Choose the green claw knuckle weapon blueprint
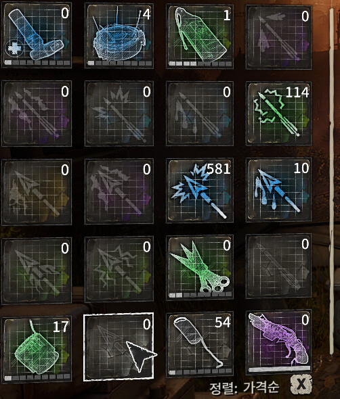Screen dimensions: 340x399 coord(200,268)
